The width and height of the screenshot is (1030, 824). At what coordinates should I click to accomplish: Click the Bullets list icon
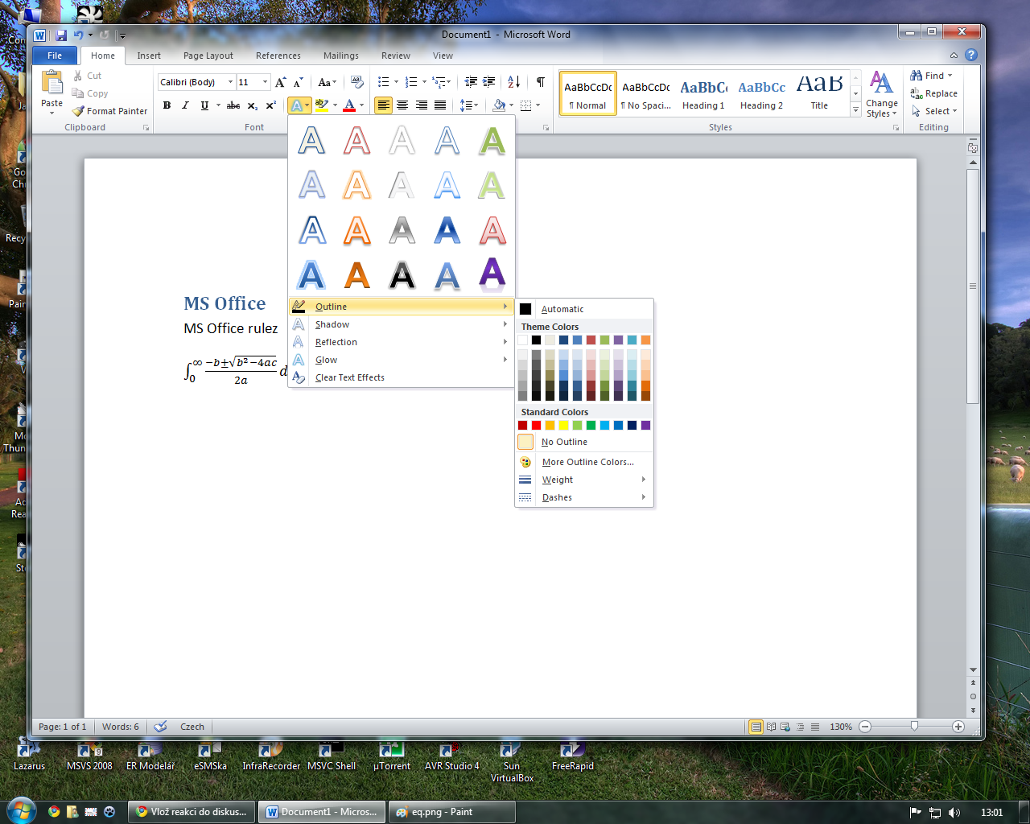pos(384,82)
